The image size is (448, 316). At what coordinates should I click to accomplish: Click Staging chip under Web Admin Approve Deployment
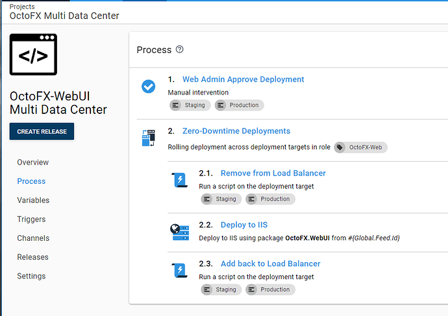(190, 105)
